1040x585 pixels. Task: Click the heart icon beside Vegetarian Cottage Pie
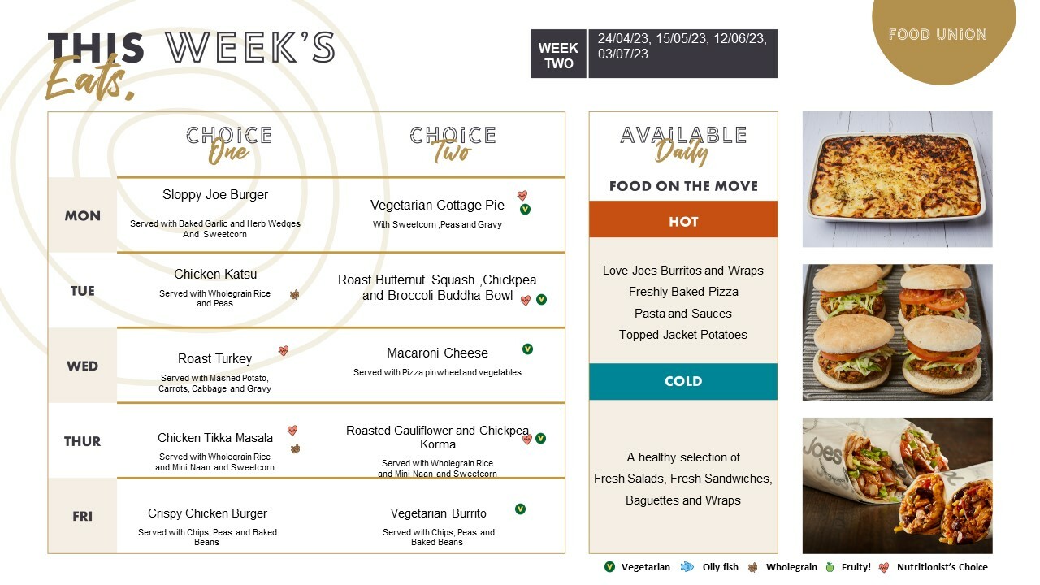tap(522, 196)
